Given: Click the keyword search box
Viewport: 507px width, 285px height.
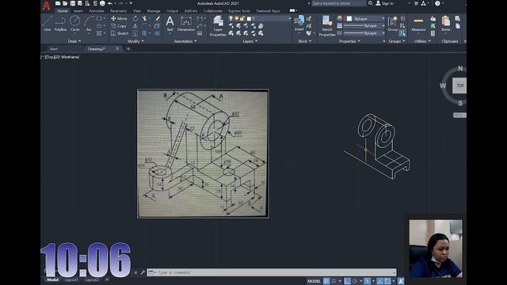Looking at the screenshot, I should [338, 3].
